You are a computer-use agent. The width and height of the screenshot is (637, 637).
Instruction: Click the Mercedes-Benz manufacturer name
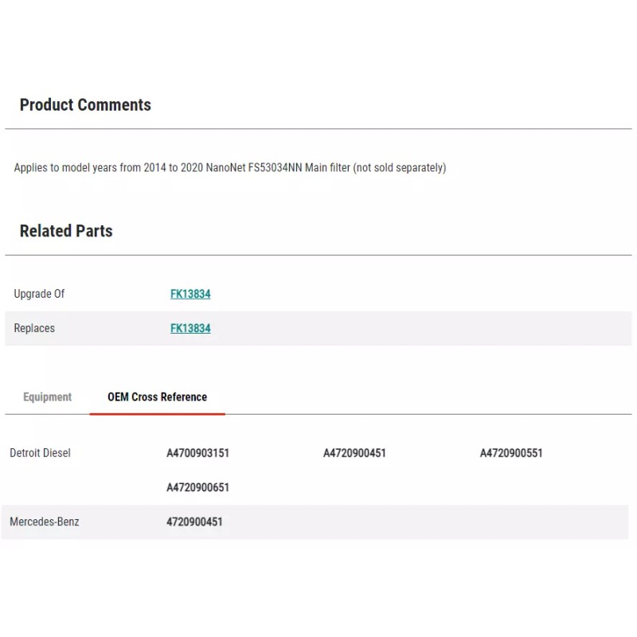45,522
